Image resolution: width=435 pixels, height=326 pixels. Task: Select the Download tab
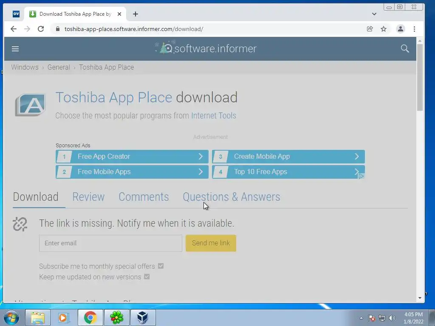pyautogui.click(x=36, y=197)
